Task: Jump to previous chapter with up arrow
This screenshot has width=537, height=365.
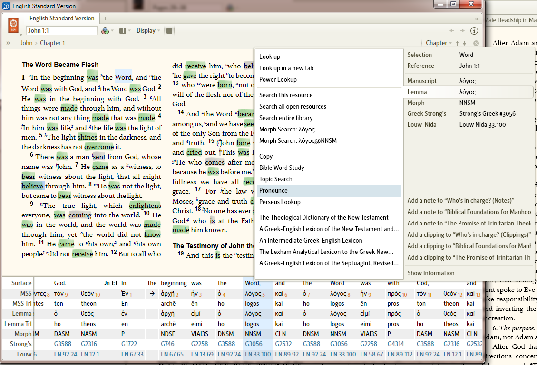Action: click(x=457, y=43)
